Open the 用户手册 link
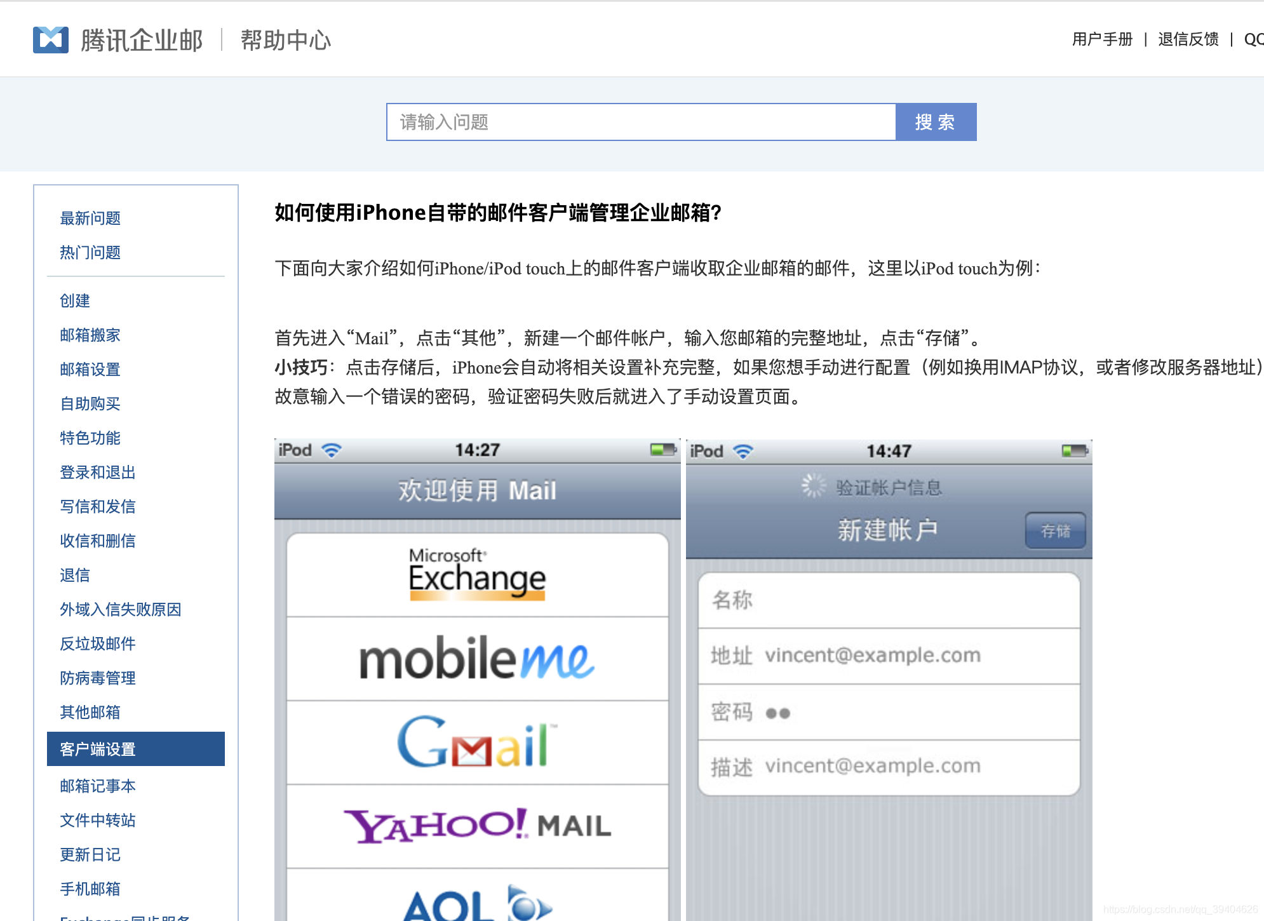This screenshot has height=921, width=1264. [x=1102, y=39]
